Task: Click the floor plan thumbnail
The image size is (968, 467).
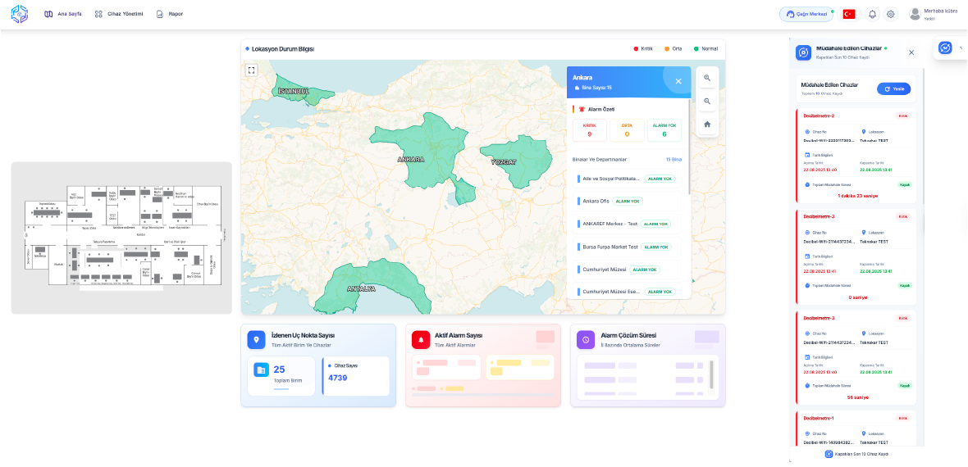Action: tap(121, 238)
